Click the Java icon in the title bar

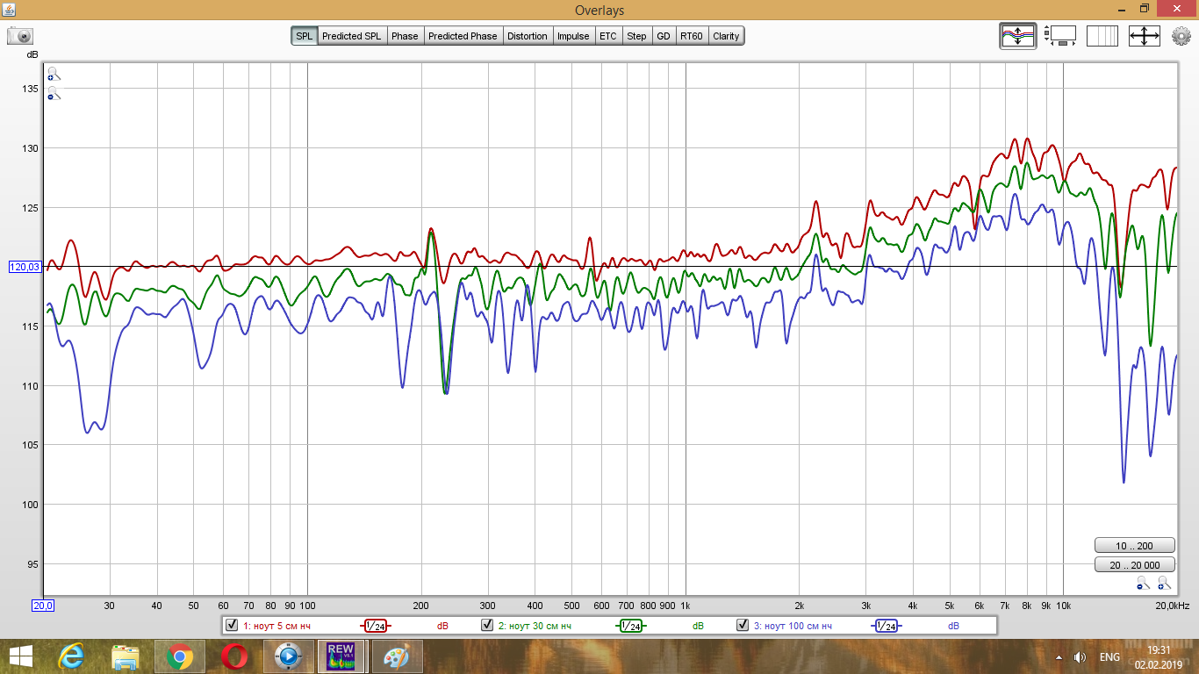click(x=10, y=9)
